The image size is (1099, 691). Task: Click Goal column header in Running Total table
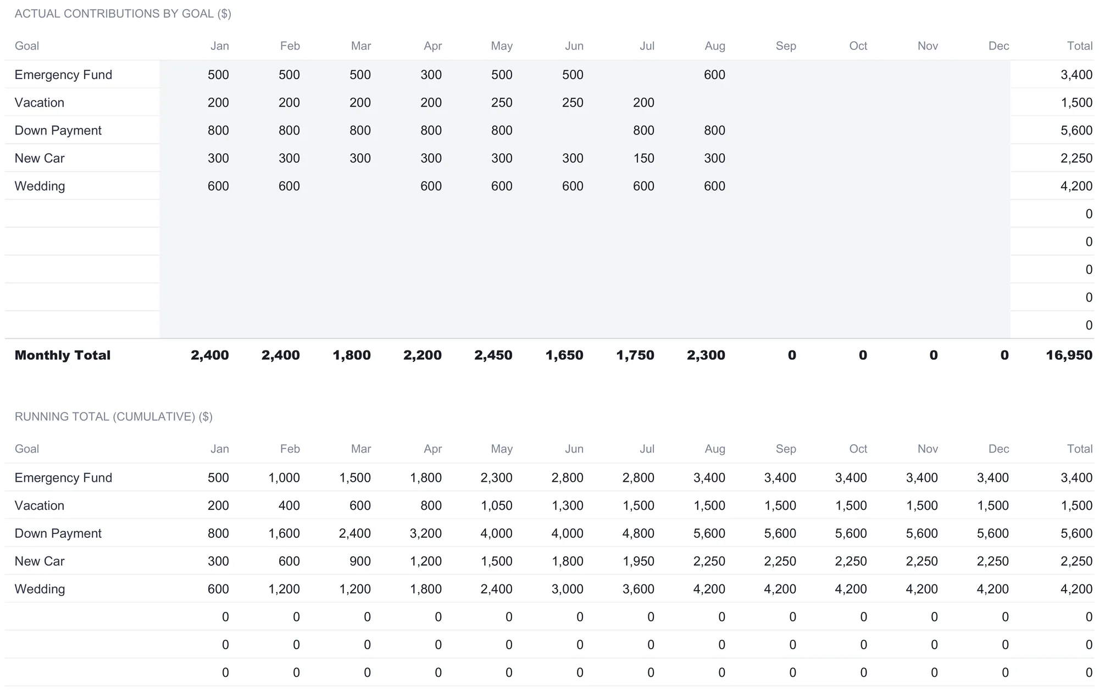click(x=27, y=449)
